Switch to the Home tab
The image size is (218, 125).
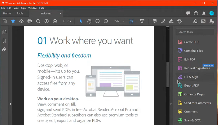point(7,13)
